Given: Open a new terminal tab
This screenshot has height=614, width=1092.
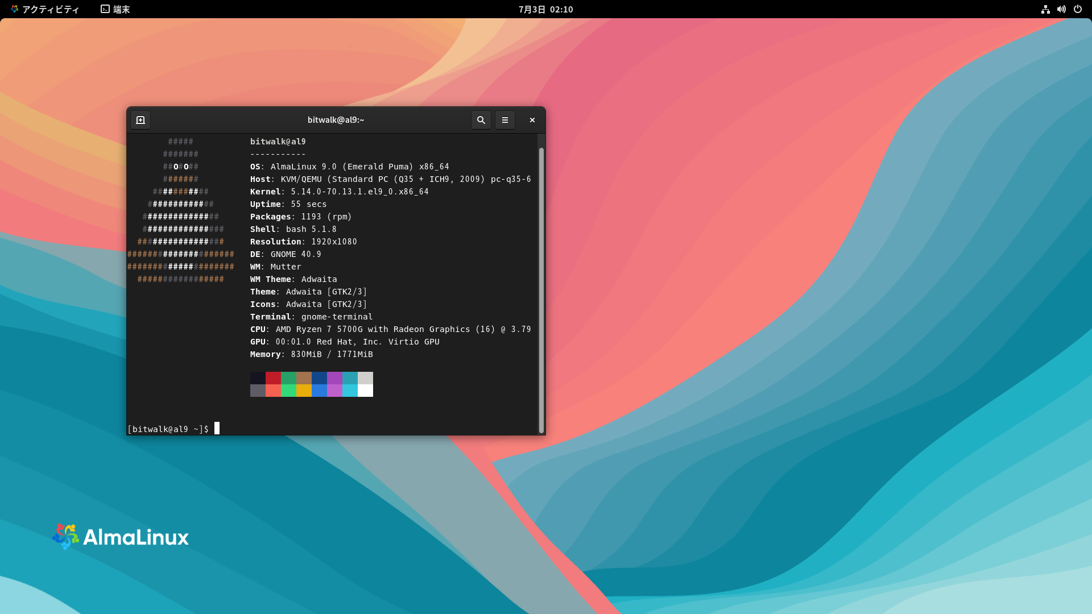Looking at the screenshot, I should (x=140, y=120).
